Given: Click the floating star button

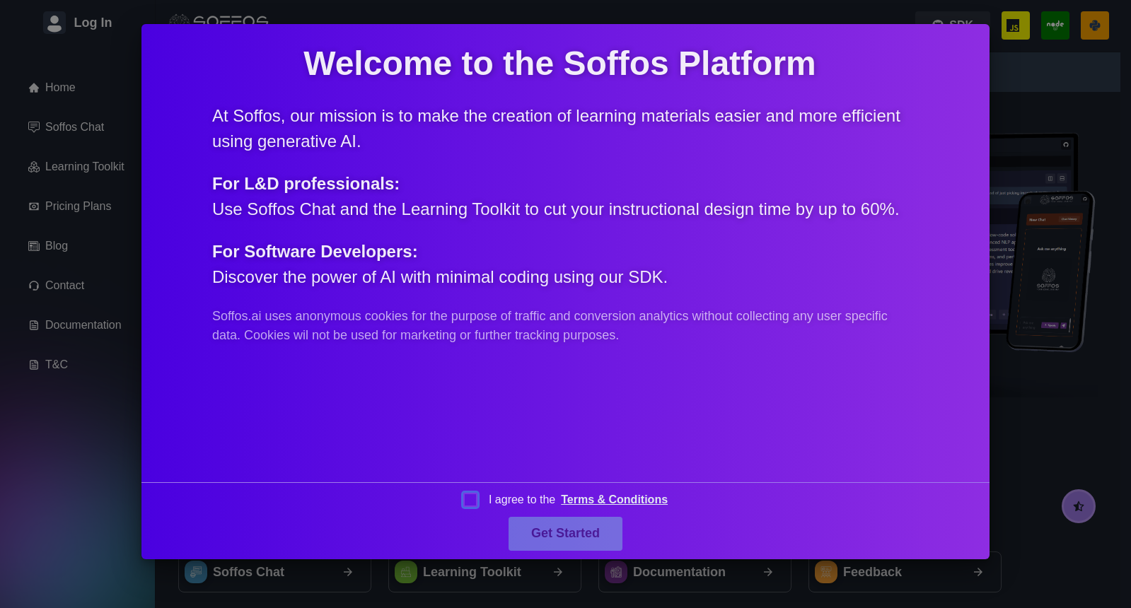Looking at the screenshot, I should pos(1078,506).
